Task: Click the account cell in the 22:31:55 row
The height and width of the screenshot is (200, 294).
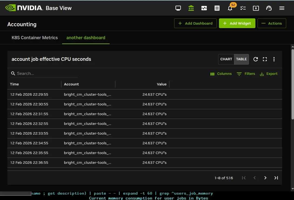Action: pyautogui.click(x=87, y=114)
